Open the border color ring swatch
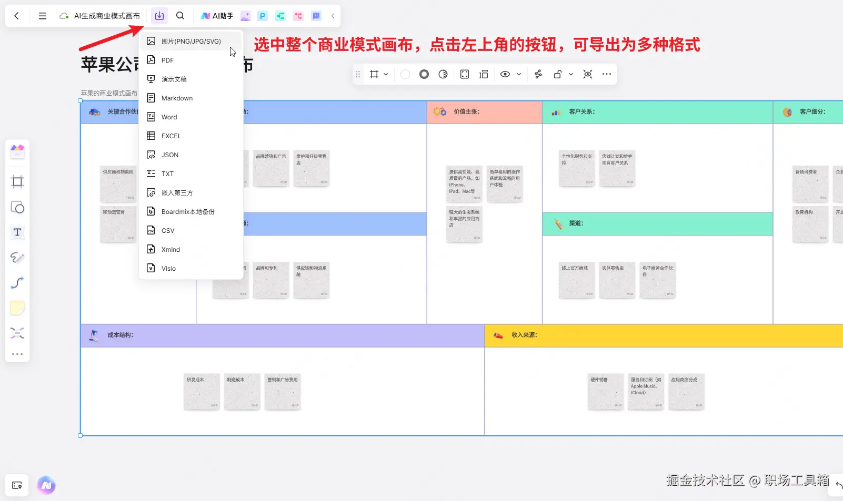Viewport: 843px width, 501px height. pyautogui.click(x=424, y=74)
